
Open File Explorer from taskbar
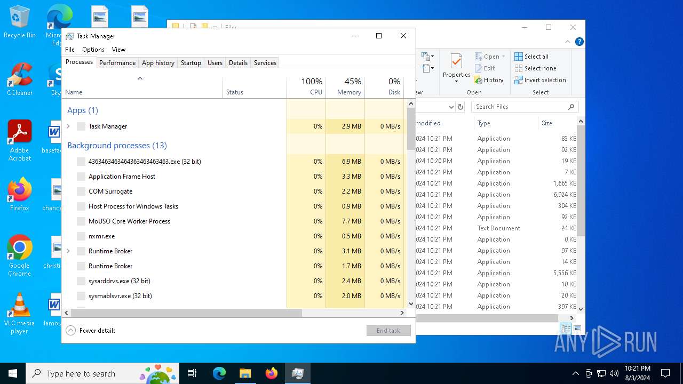245,373
